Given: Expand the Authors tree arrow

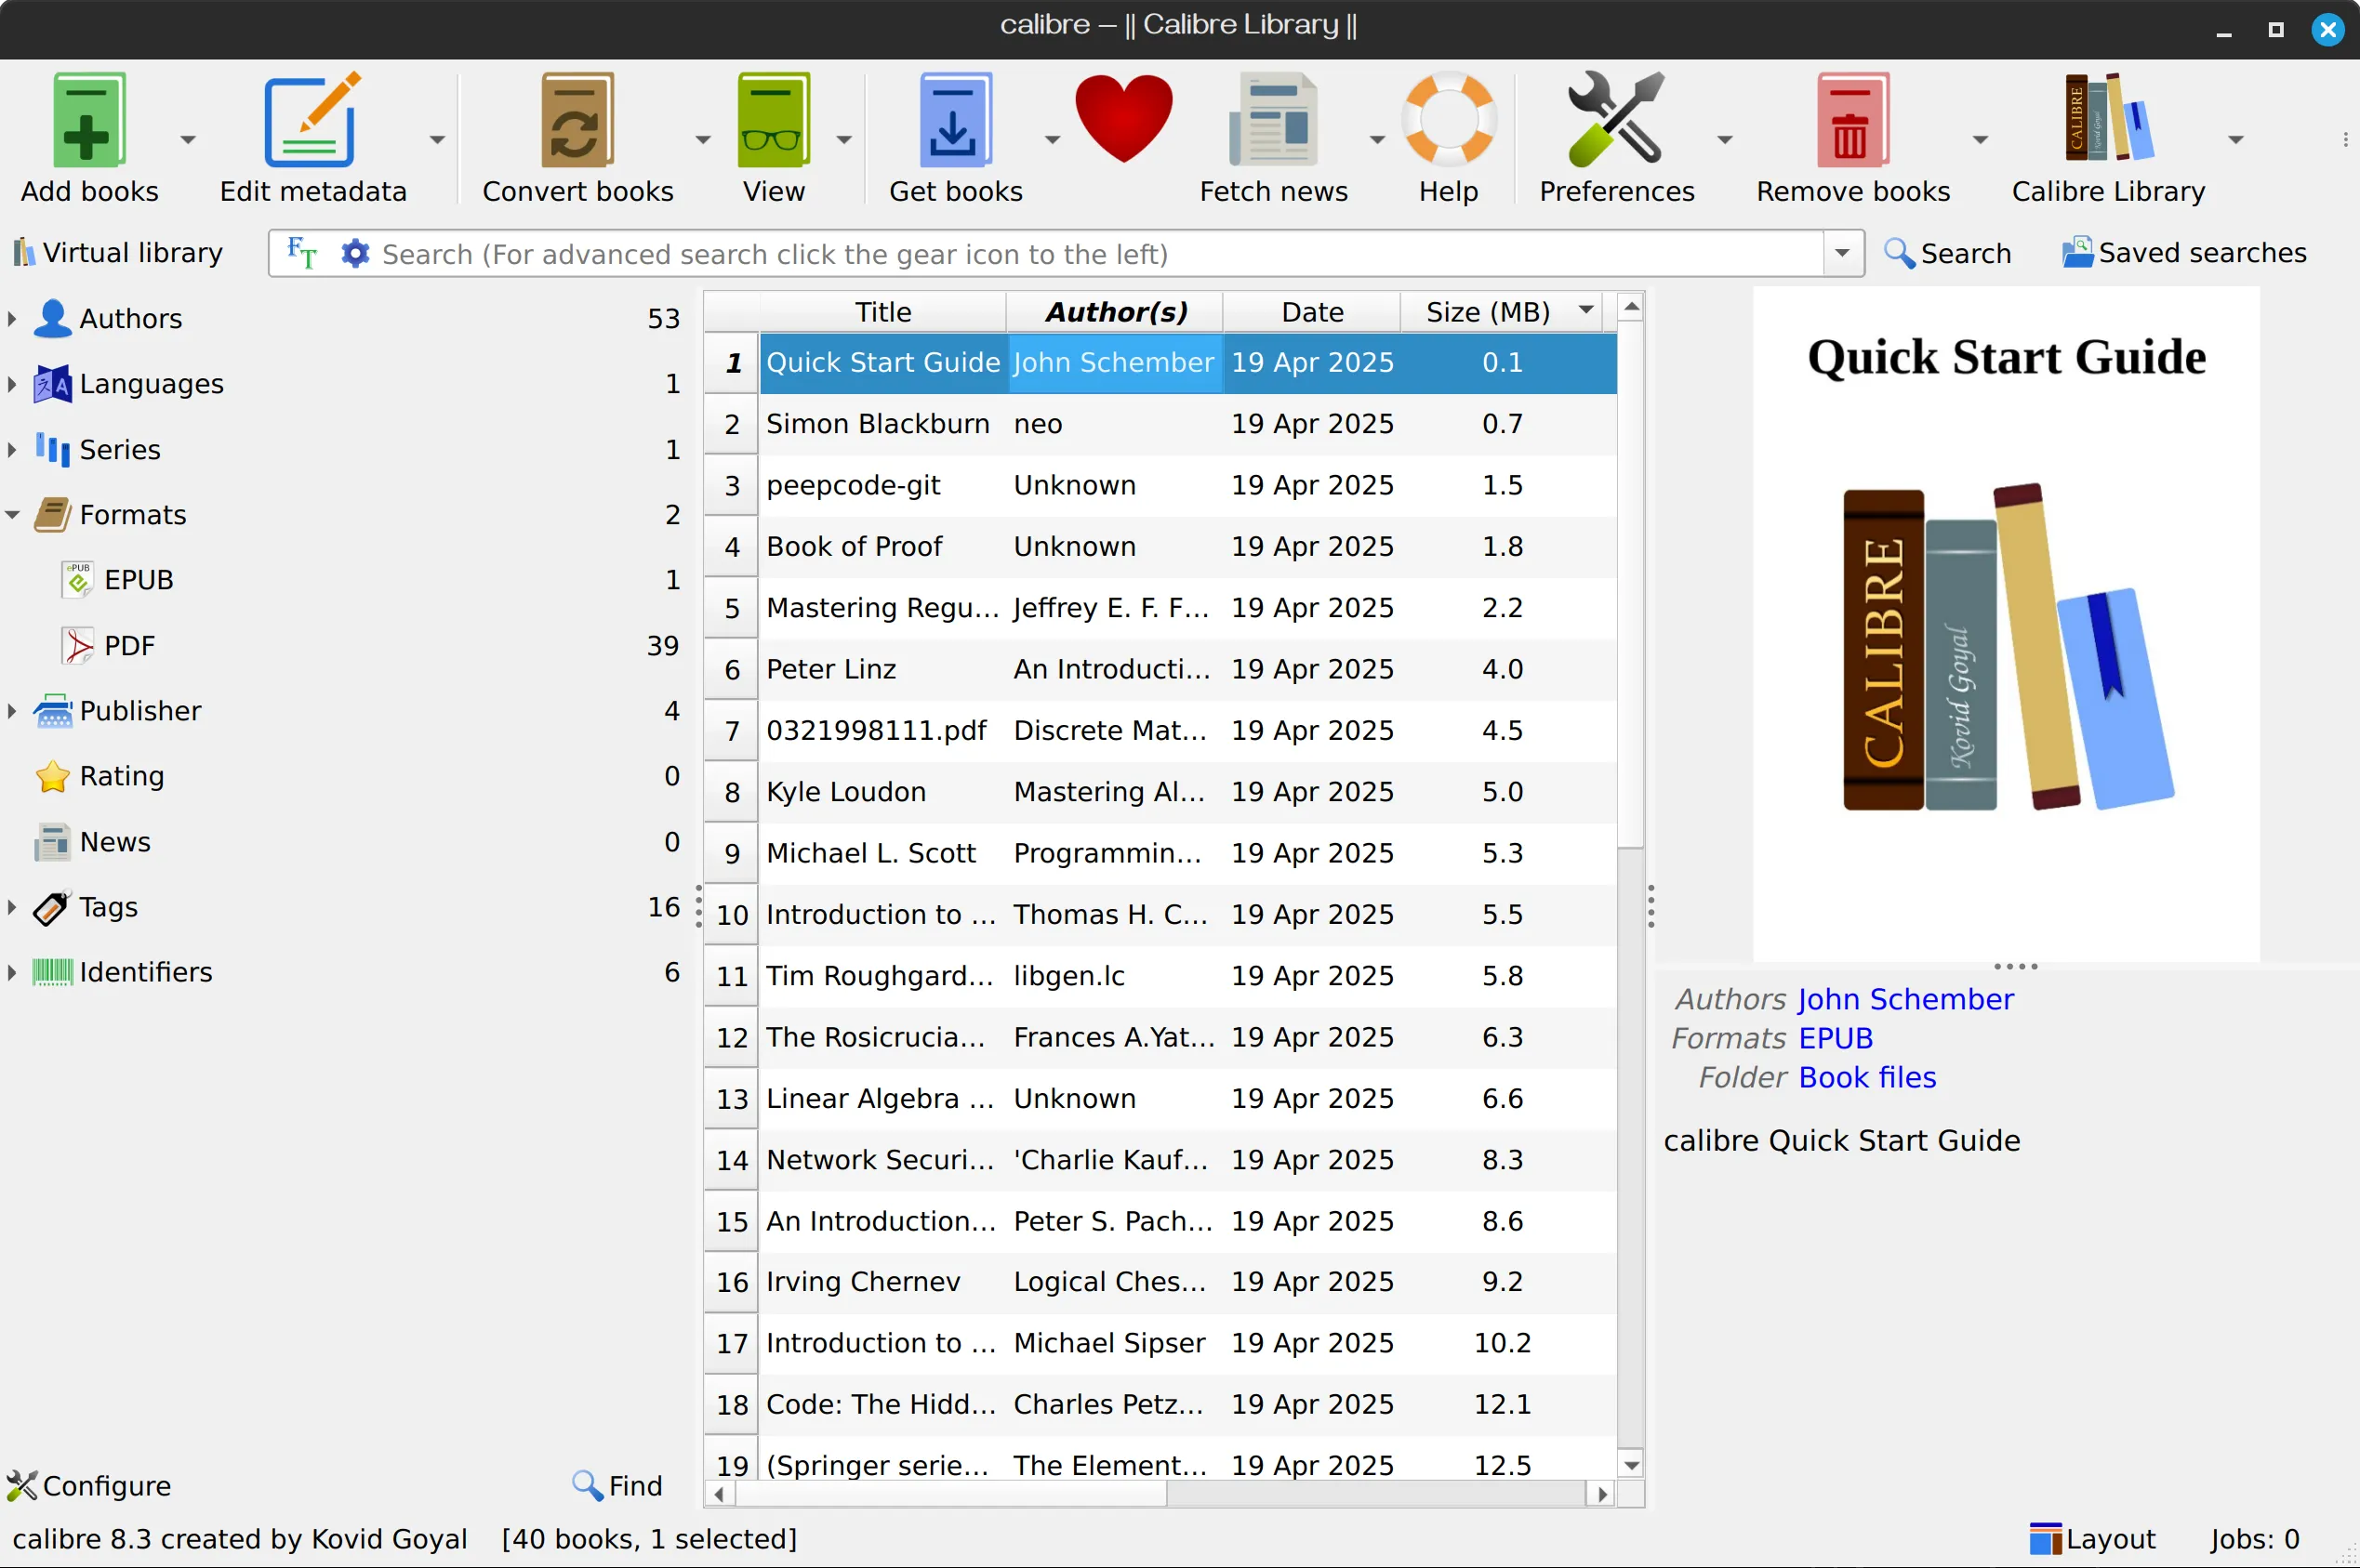Looking at the screenshot, I should pyautogui.click(x=12, y=318).
